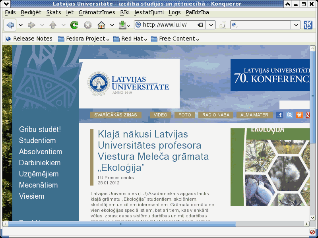The image size is (318, 238).
Task: Click the blocked-popup icon in status bar
Action: click(x=312, y=232)
